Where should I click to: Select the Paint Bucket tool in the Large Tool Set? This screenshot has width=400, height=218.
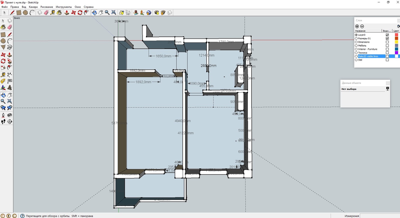[x=3, y=27]
